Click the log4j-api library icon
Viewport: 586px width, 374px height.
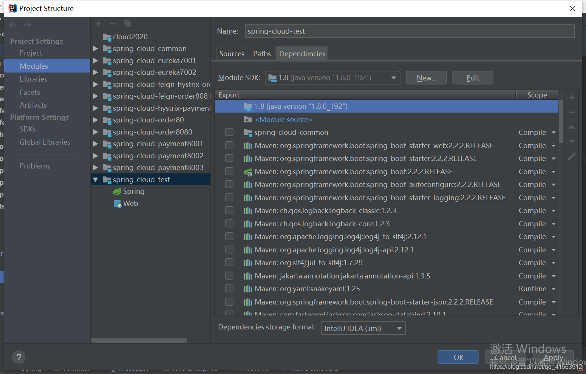point(248,250)
